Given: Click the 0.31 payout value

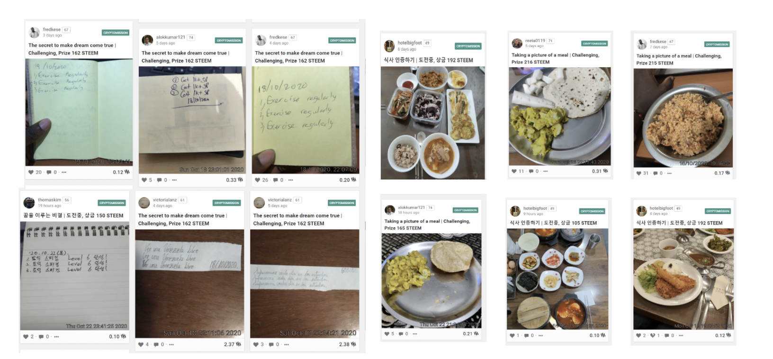Looking at the screenshot, I should click(596, 171).
